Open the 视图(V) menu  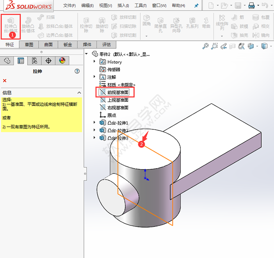click(105, 6)
